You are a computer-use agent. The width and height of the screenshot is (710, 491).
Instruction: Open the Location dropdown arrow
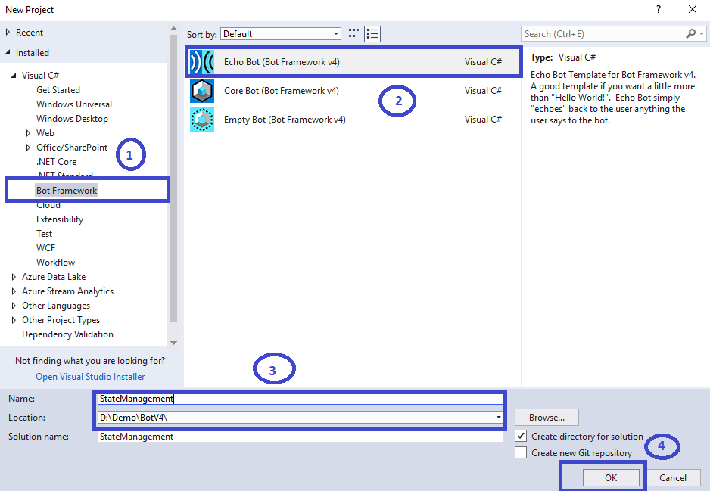coord(498,417)
